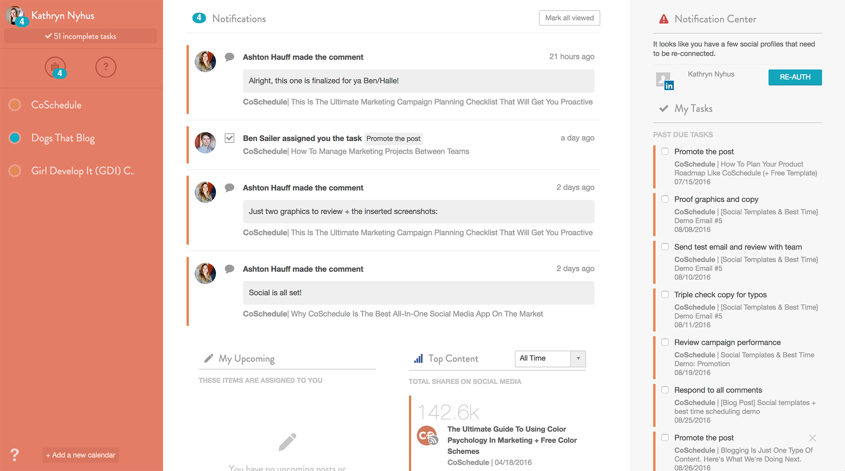The image size is (845, 471).
Task: Check the box on Ben Sailer's assigned task notification
Action: pyautogui.click(x=229, y=138)
